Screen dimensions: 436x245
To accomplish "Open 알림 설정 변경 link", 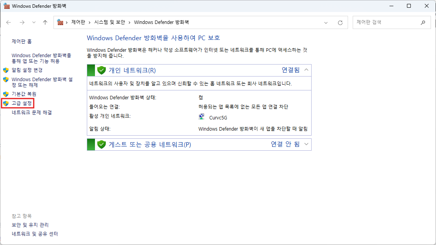I will tap(27, 70).
